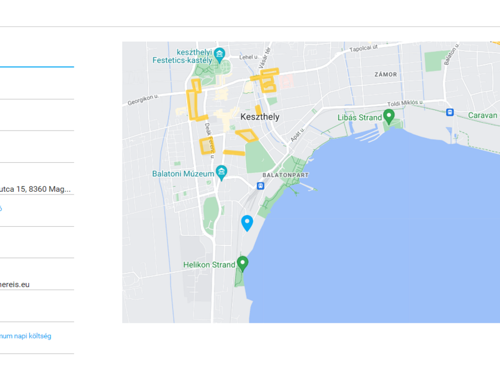Click the 'Tapolcai út' street label

click(363, 48)
